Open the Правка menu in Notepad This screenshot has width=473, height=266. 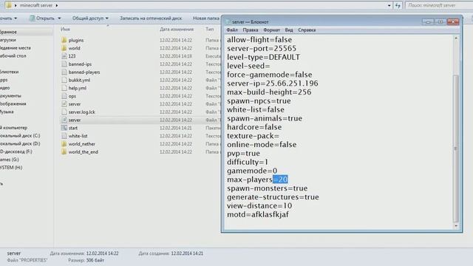coord(250,30)
